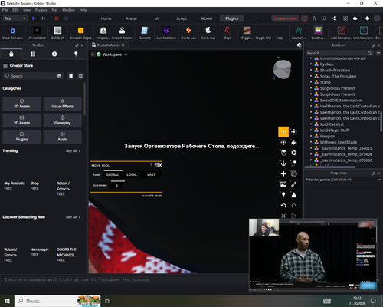Open the notifications bell icon
The width and height of the screenshot is (383, 307).
[367, 18]
